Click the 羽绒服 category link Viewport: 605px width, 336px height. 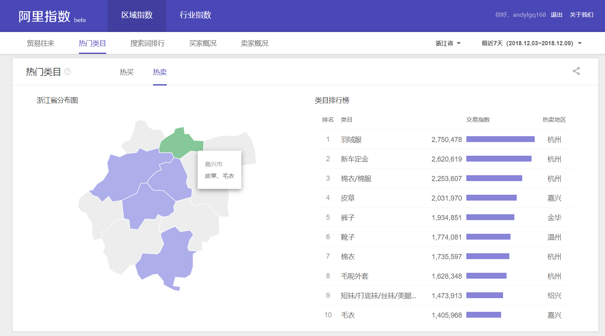click(x=351, y=139)
